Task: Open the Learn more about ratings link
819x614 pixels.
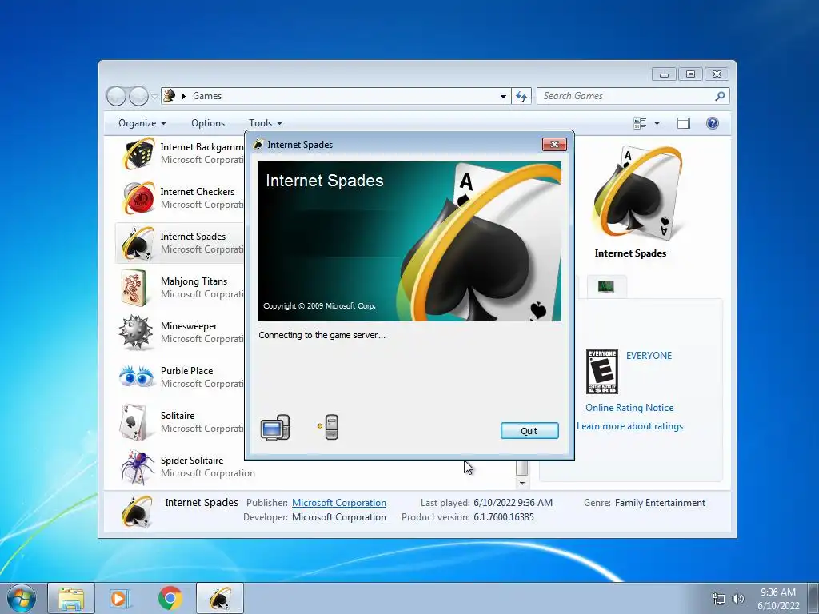Action: (x=629, y=426)
